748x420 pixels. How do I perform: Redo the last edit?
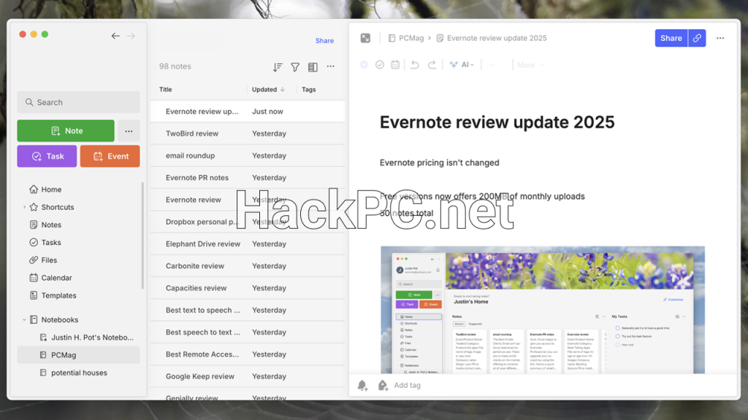coord(432,65)
